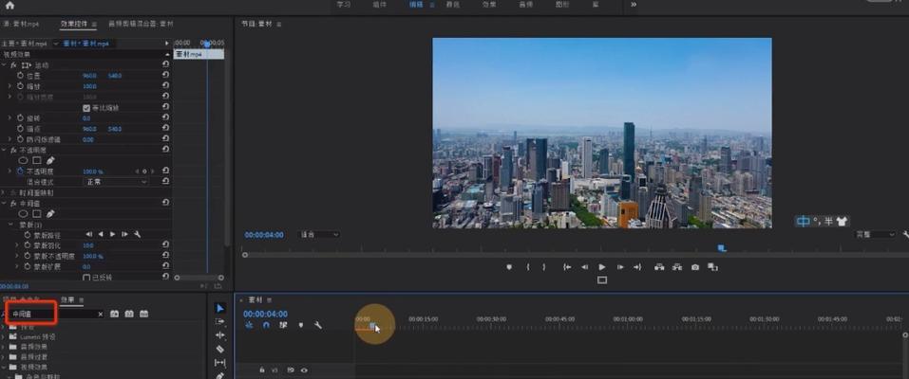Create ellipse mask under 不透明度 effect
This screenshot has width=909, height=379.
tap(24, 160)
